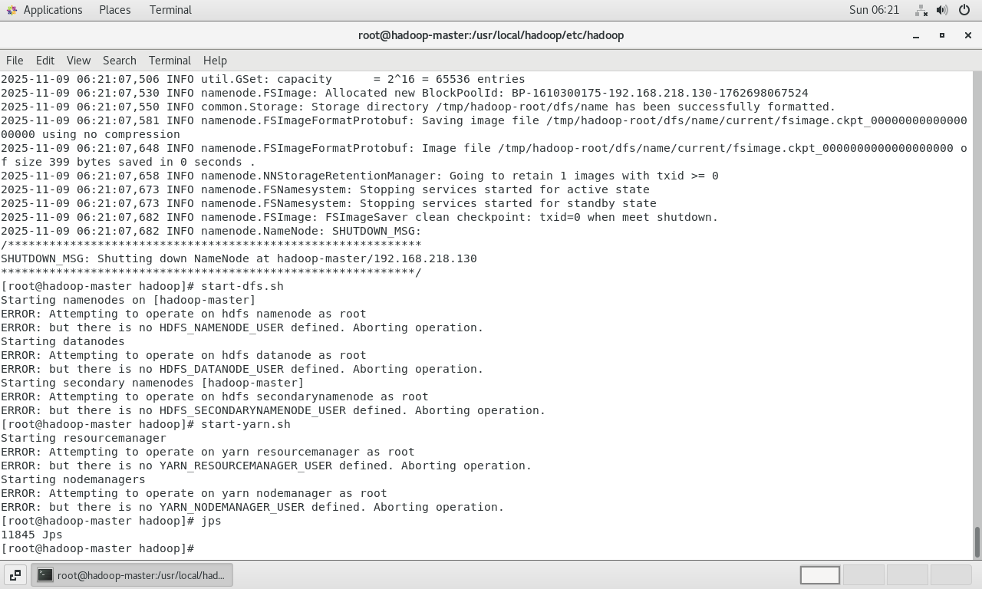Click the Applications logo icon

(12, 10)
